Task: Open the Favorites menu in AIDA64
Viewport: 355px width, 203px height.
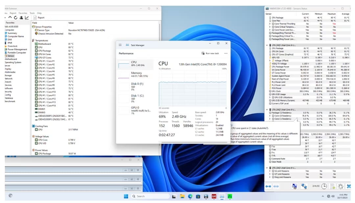Action: pyautogui.click(x=23, y=13)
